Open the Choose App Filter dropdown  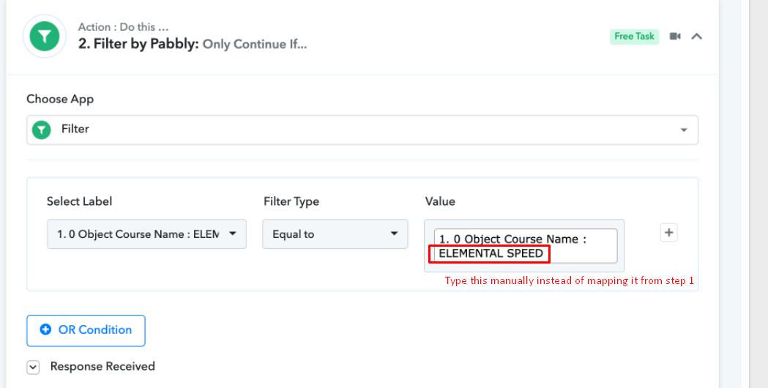pyautogui.click(x=362, y=130)
